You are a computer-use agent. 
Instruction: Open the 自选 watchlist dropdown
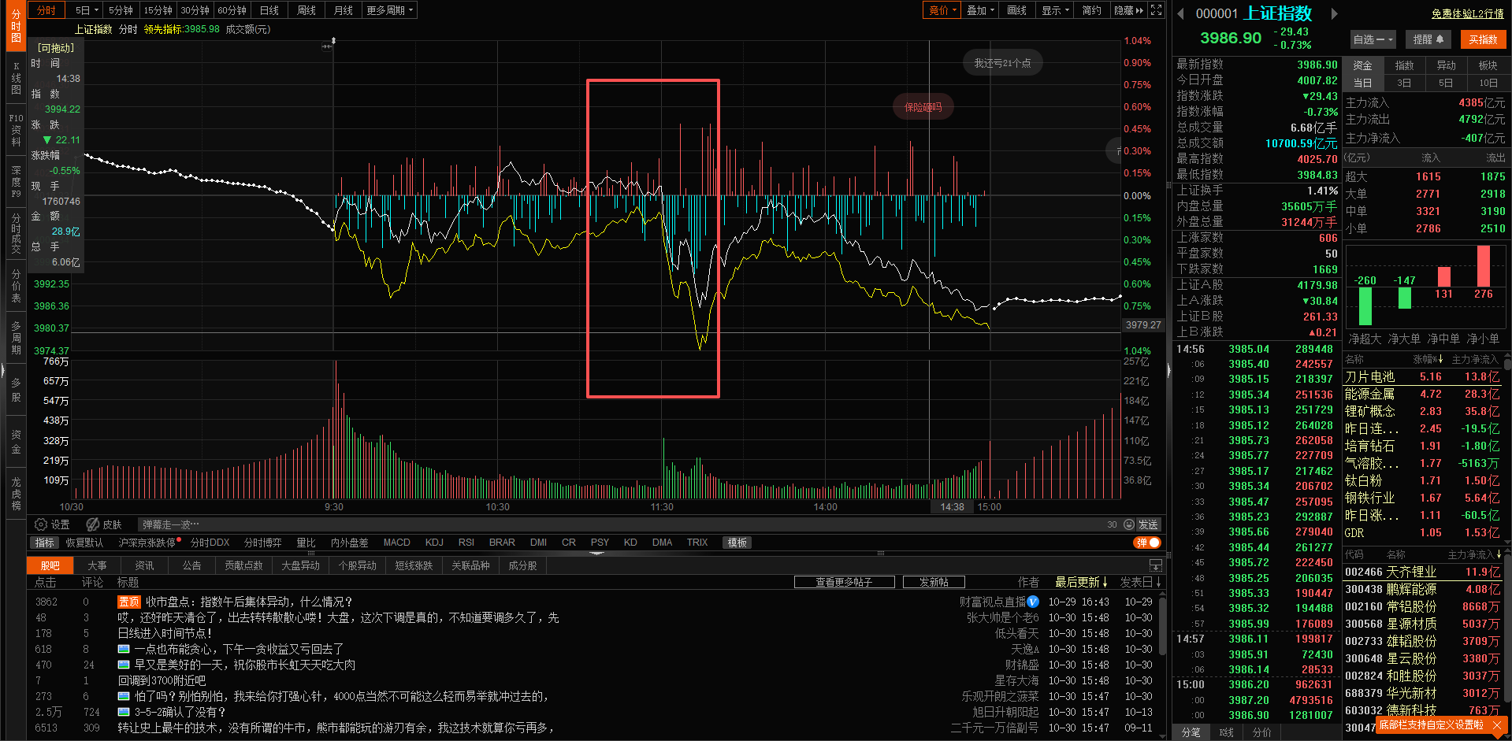1373,39
